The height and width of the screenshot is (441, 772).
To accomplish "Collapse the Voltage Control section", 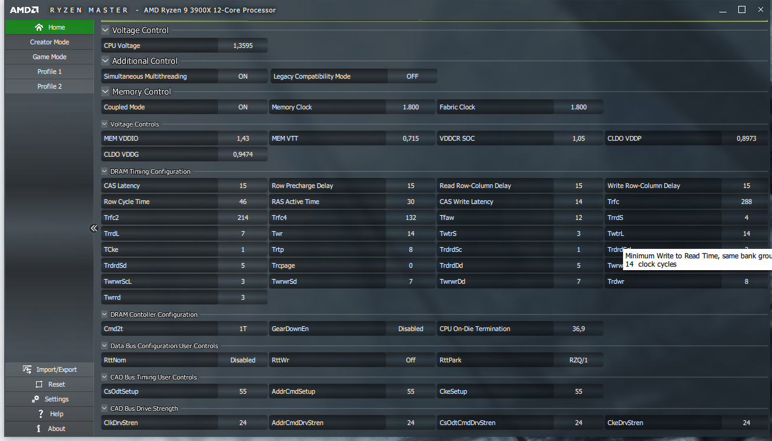I will (105, 30).
